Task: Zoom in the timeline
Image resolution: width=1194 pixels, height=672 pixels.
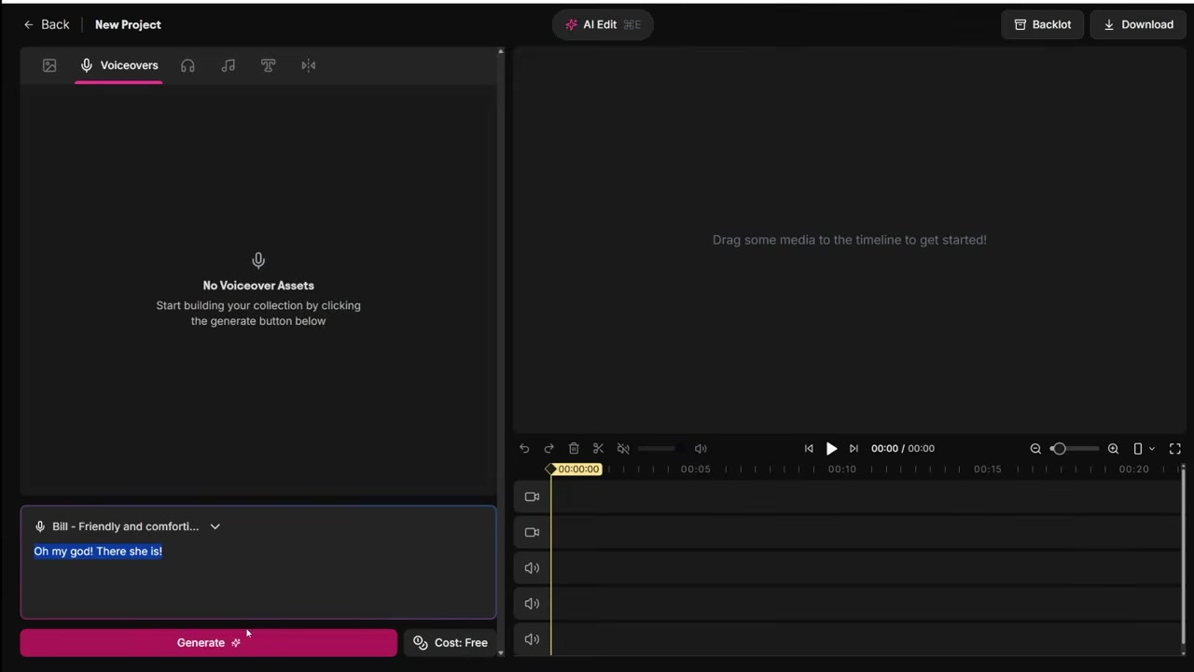Action: [x=1113, y=449]
